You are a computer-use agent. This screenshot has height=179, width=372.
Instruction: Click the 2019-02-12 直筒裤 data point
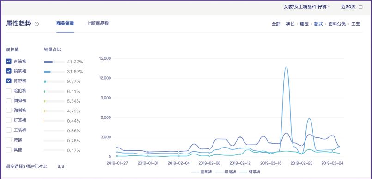(x=240, y=137)
